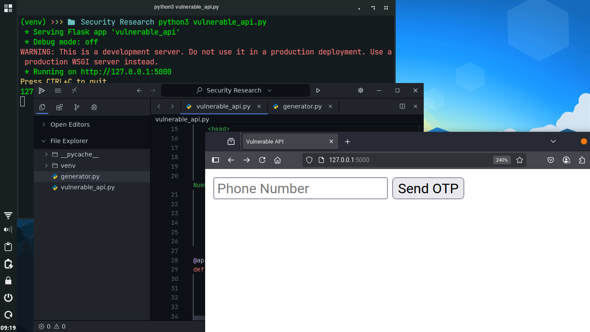
Task: Open the File Explorer sidebar icon
Action: tap(42, 107)
